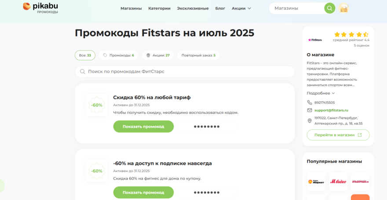
Task: Click the phone number 89217415505
Action: 325,102
